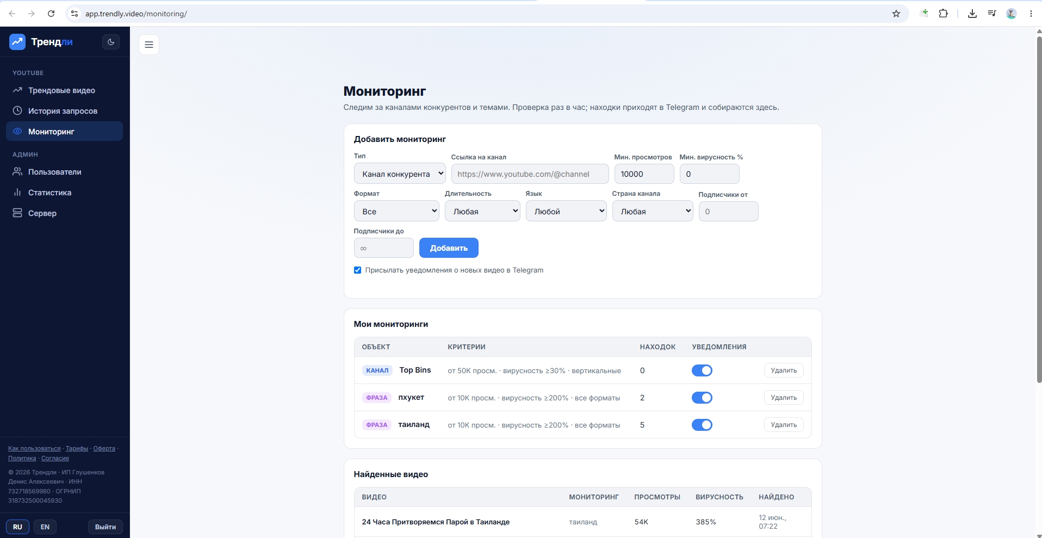Delete the таиланд monitoring
This screenshot has height=538, width=1042.
tap(784, 425)
